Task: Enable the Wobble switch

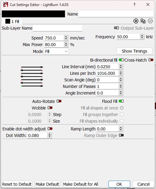Action: 50,108
